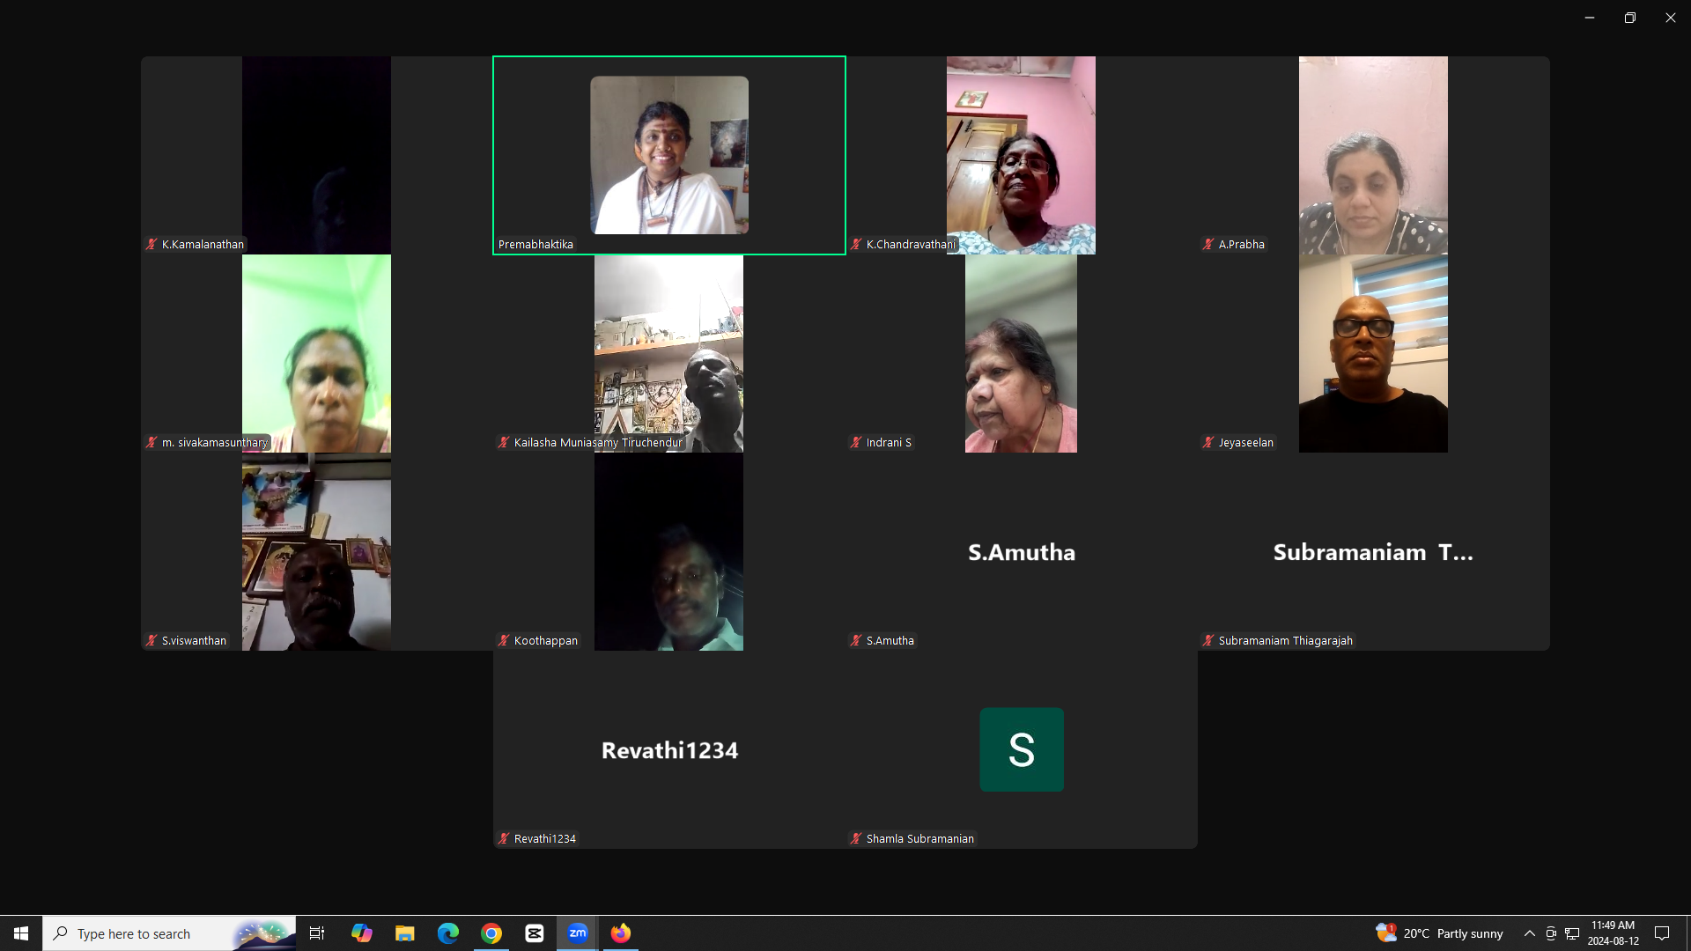Click the Zoom icon in taskbar
This screenshot has width=1691, height=951.
[577, 933]
